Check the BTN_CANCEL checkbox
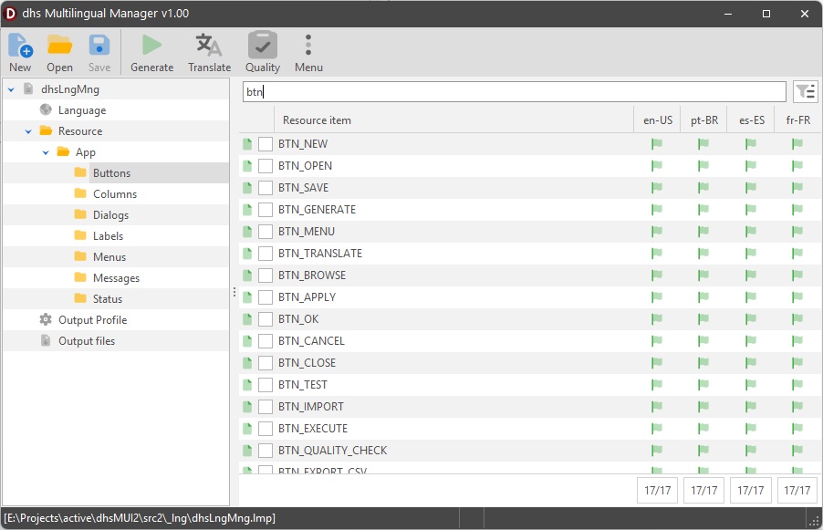Viewport: 823px width, 530px height. coord(265,341)
